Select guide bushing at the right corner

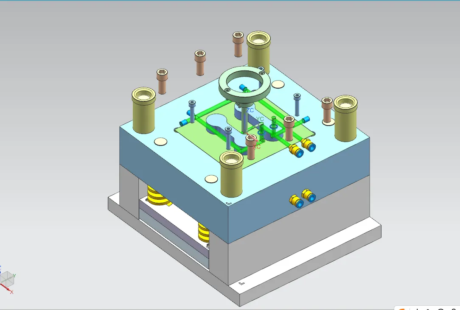(x=345, y=118)
